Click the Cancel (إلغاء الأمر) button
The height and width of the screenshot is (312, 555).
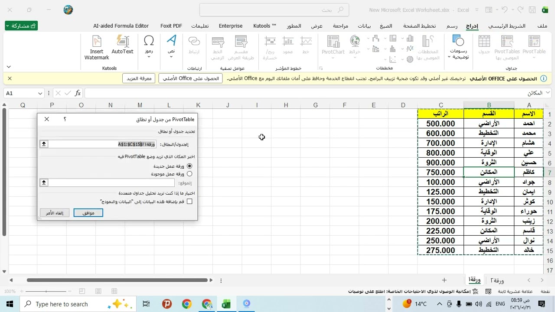click(55, 213)
